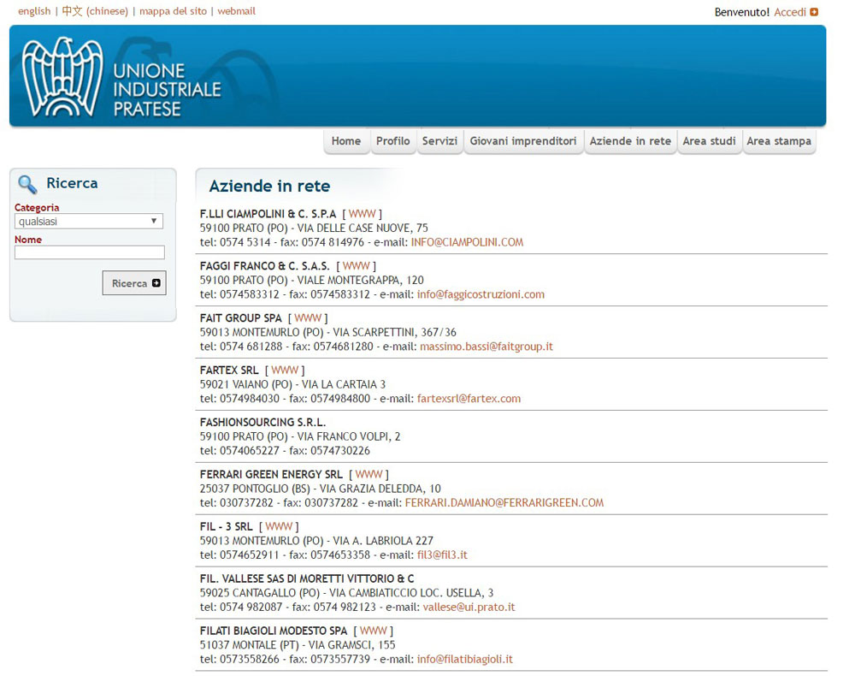This screenshot has width=855, height=676.
Task: Click the address VIA FRANCO VOLPI, 2
Action: [349, 436]
